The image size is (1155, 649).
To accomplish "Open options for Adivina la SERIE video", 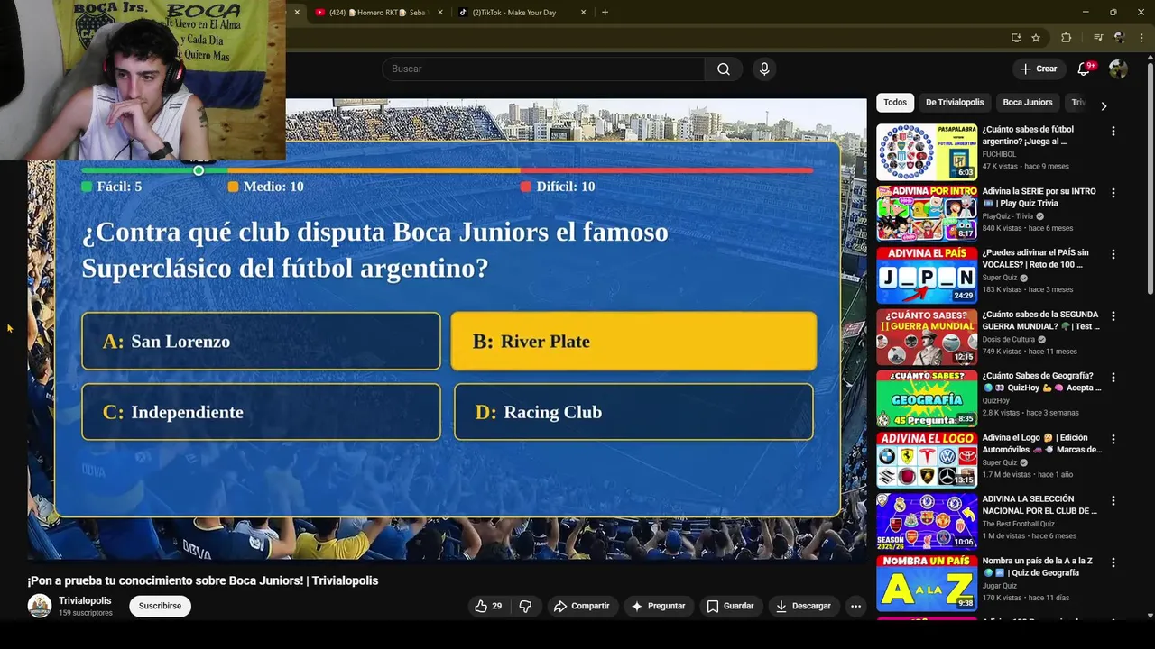I will (x=1113, y=193).
